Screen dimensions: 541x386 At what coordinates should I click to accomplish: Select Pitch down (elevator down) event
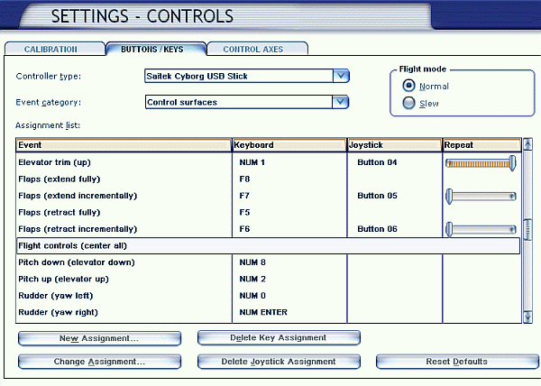77,262
